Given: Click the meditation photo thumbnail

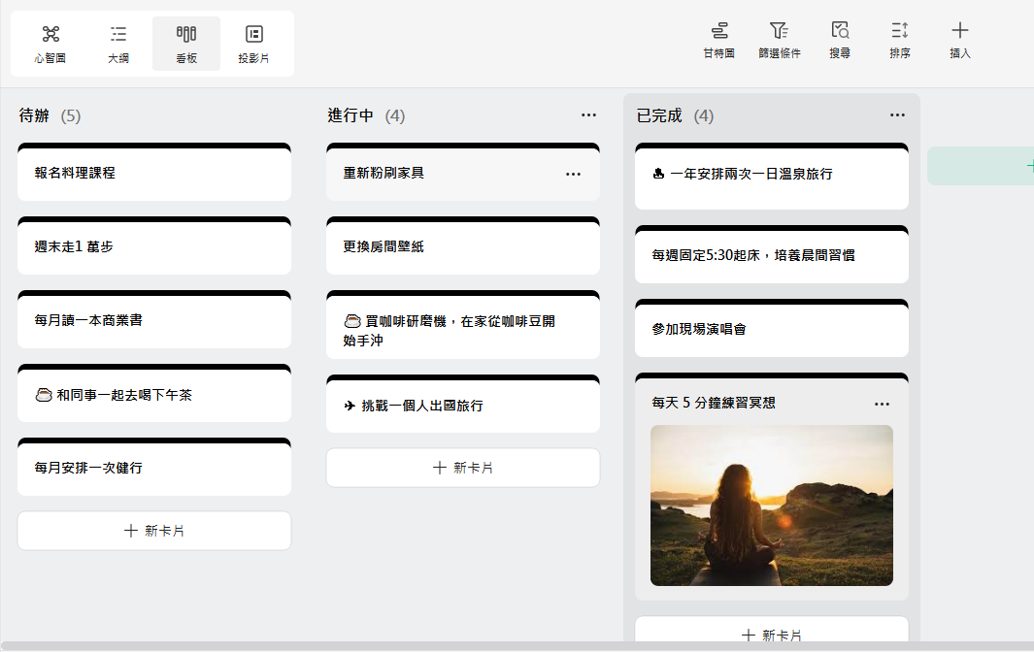Looking at the screenshot, I should coord(772,505).
